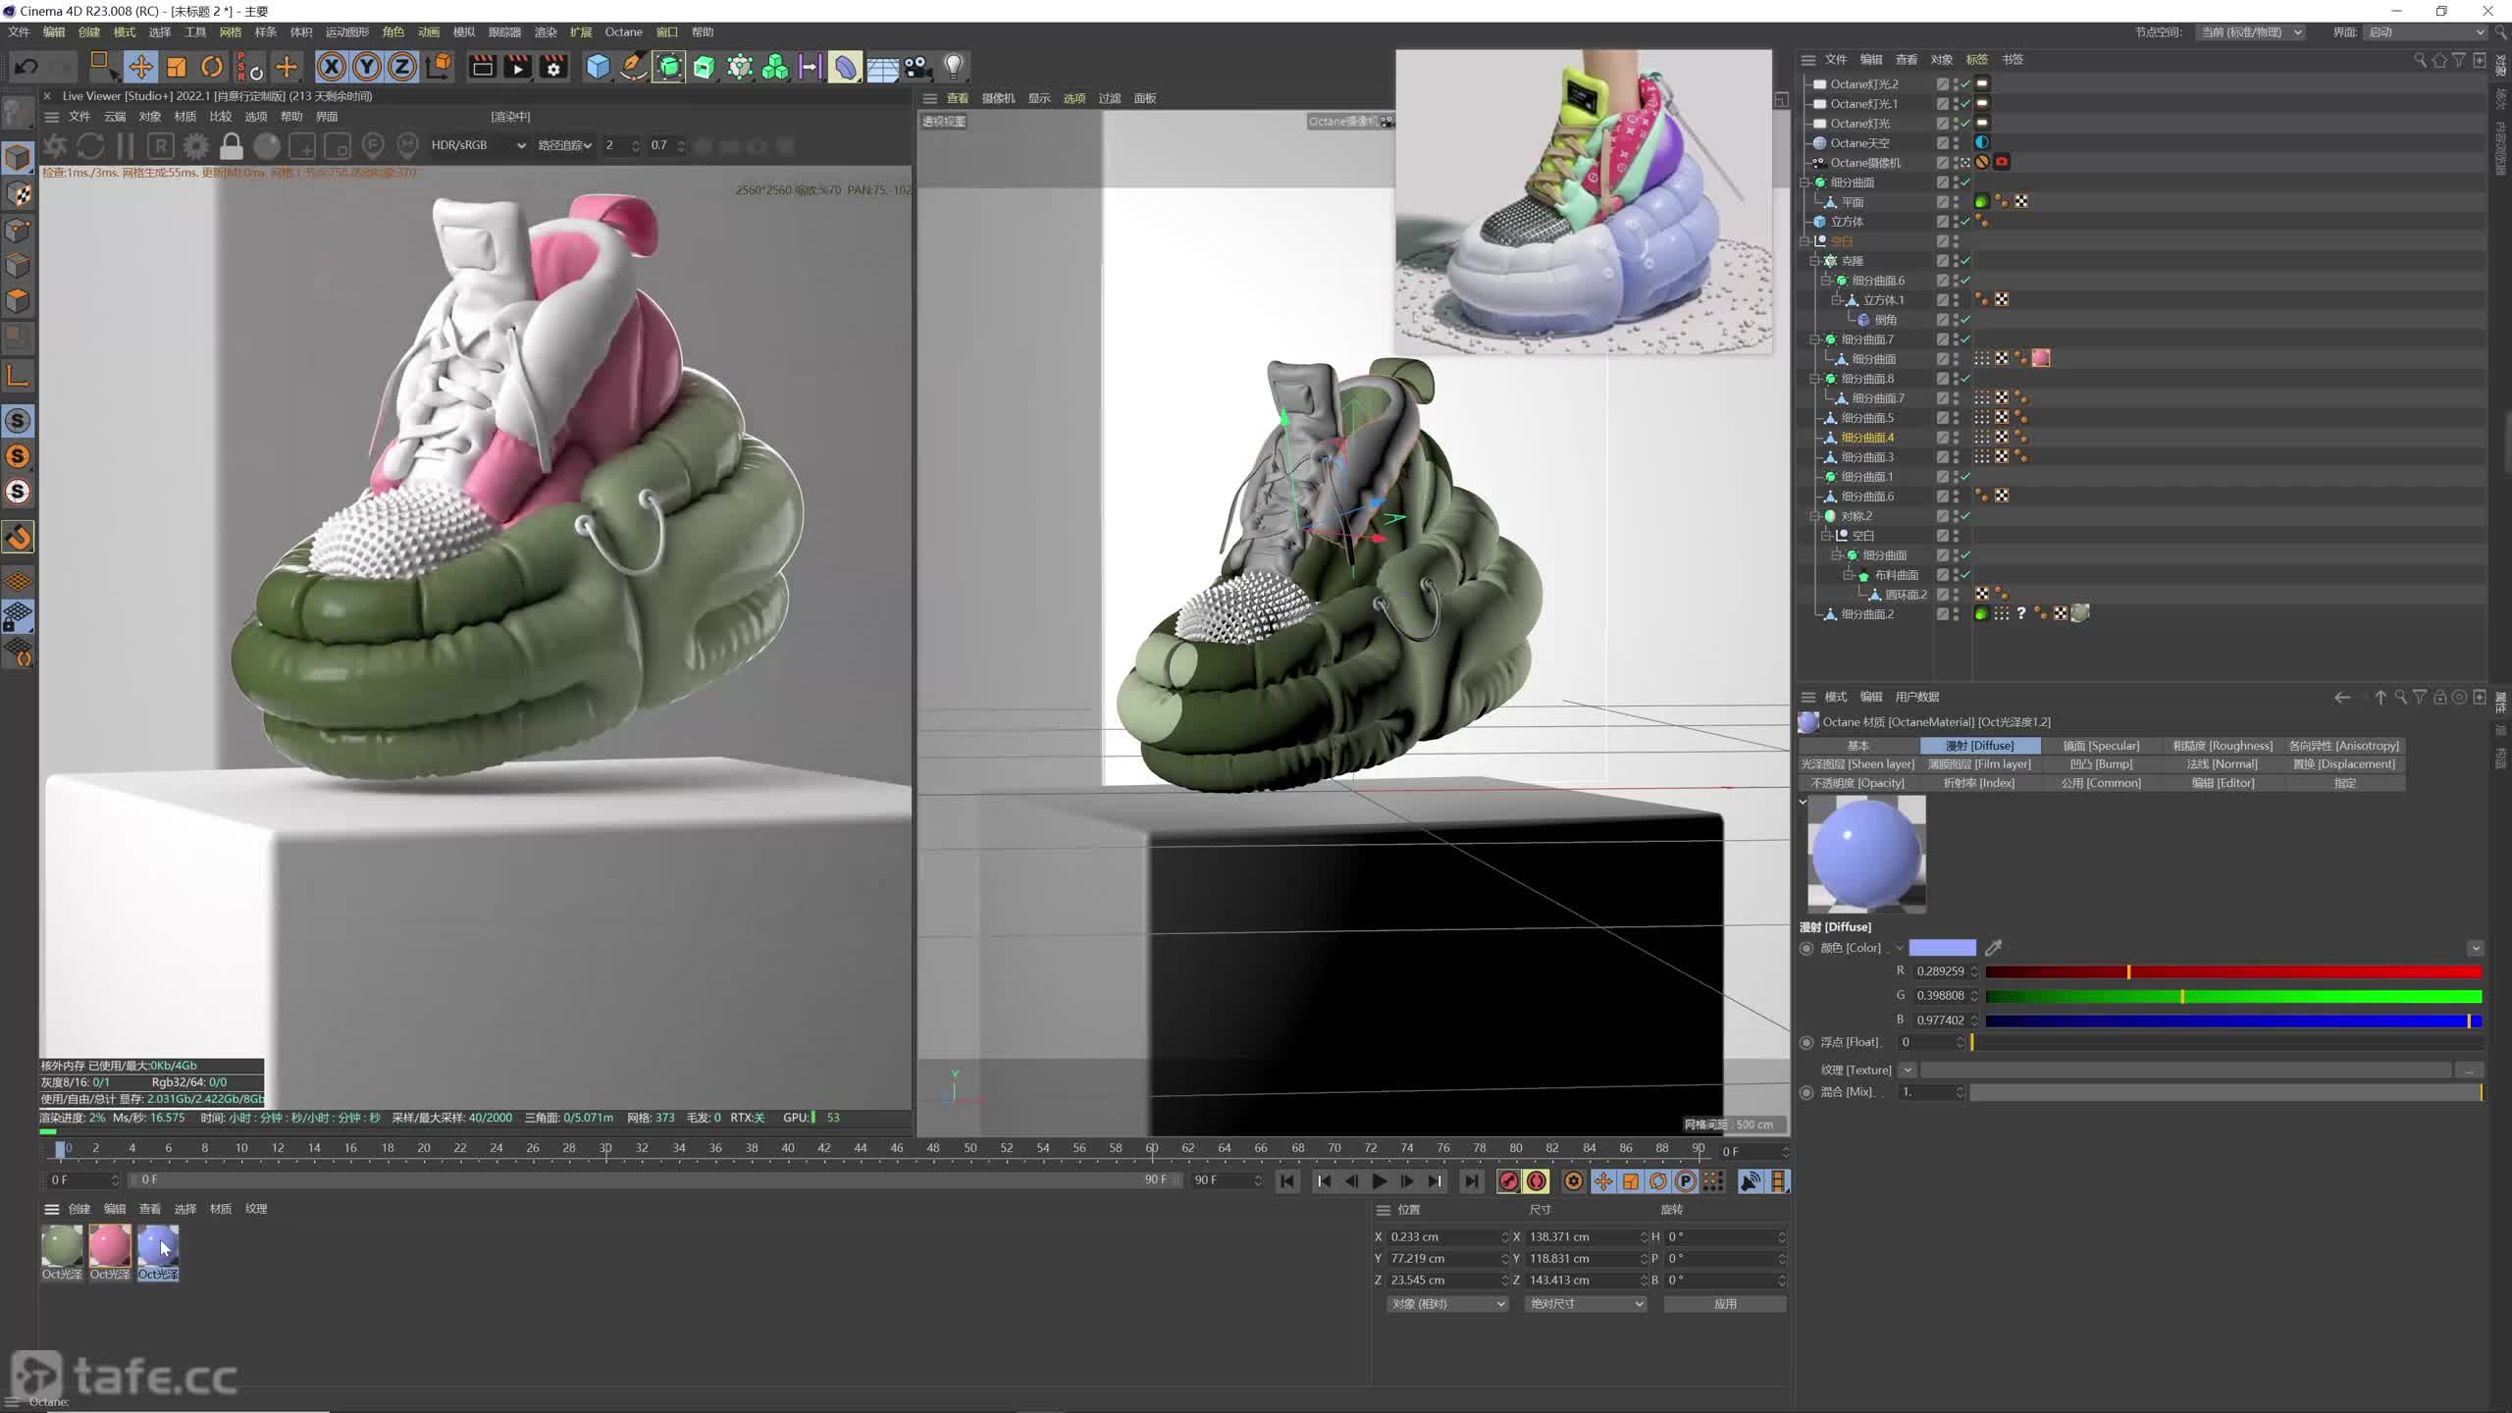
Task: Add a Cube primitive object
Action: pos(598,67)
